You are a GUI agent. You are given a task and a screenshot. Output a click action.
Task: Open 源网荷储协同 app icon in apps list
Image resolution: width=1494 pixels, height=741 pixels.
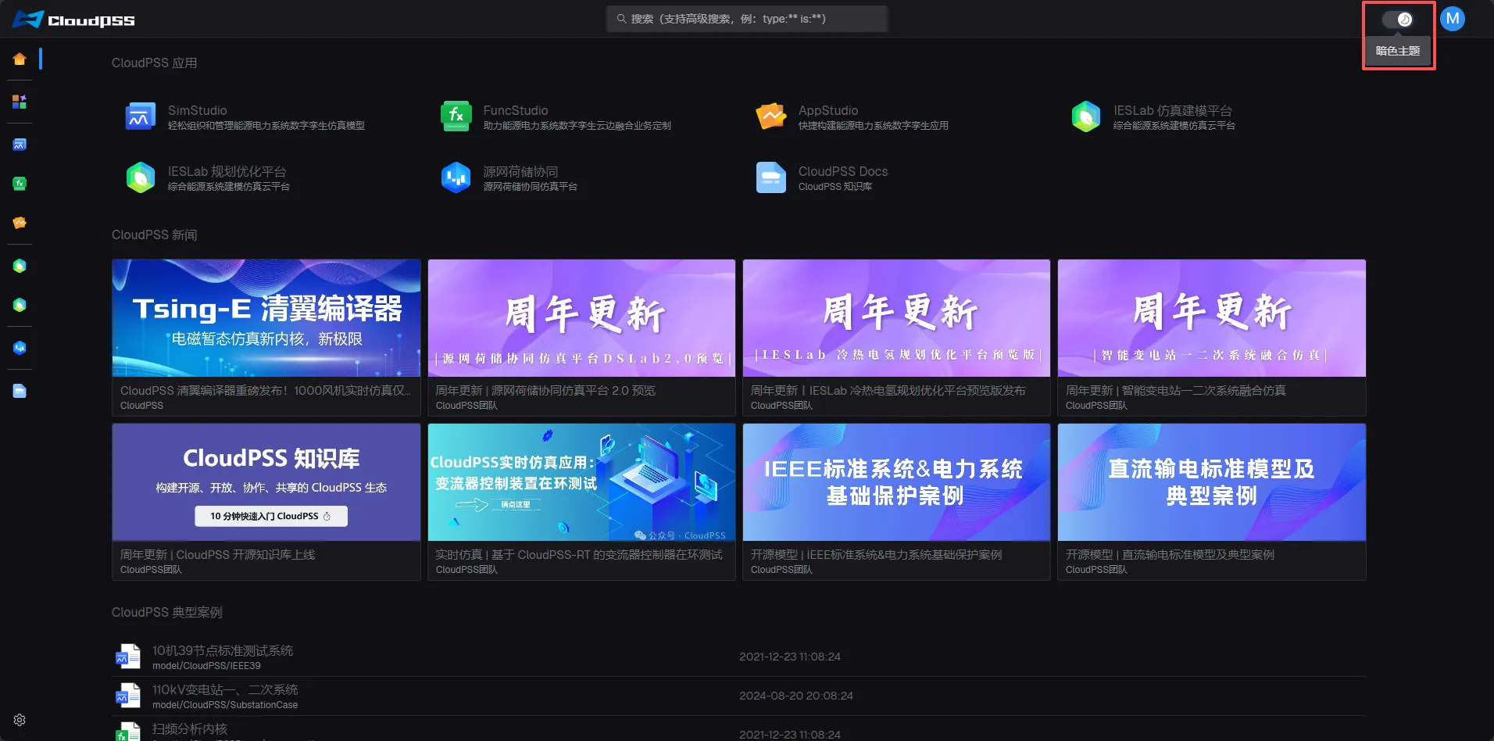pos(456,177)
